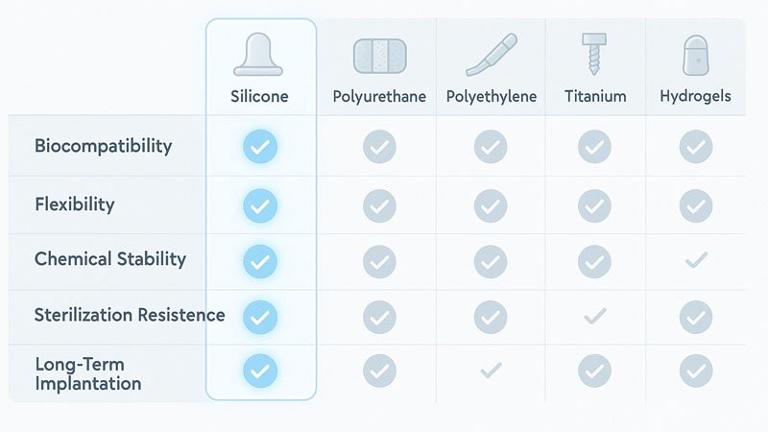The image size is (768, 432).
Task: Click the Biocompatibility row label
Action: 103,146
